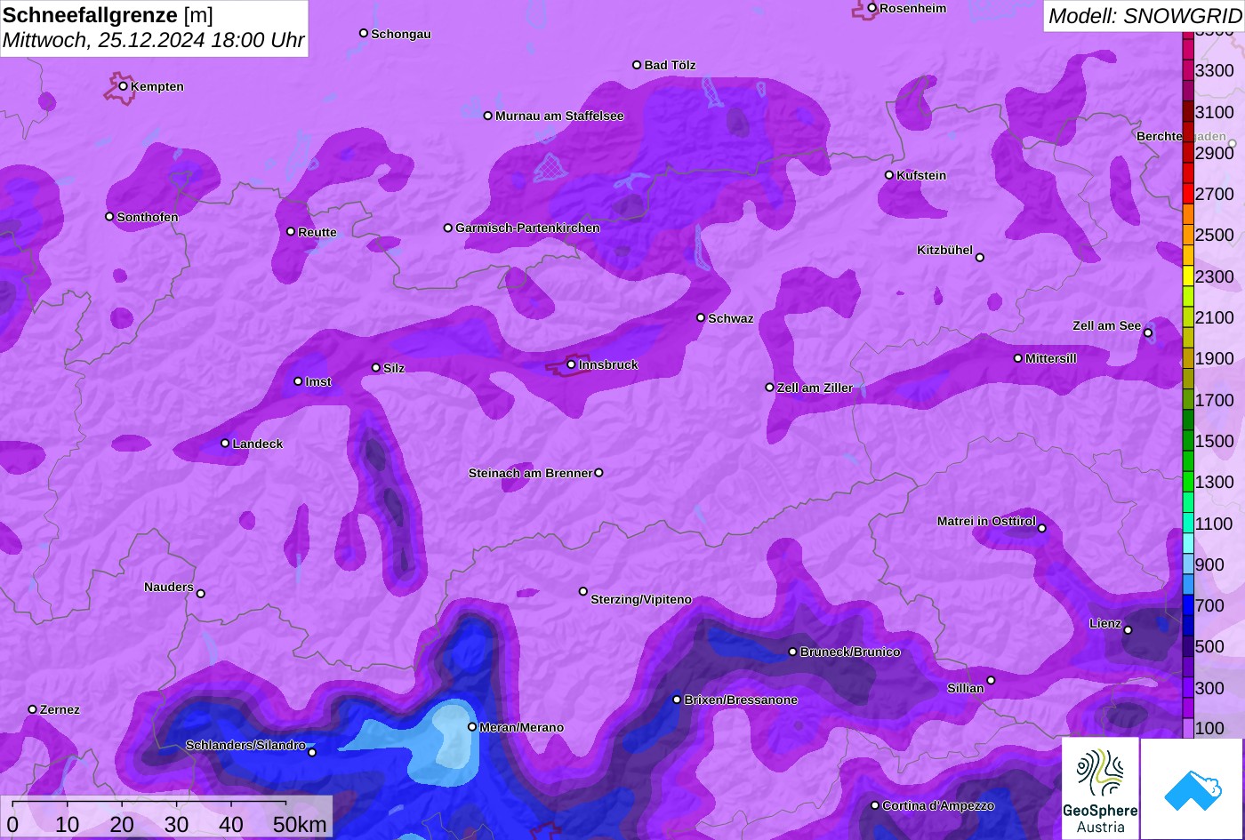Click the "Sterzing/Vipiteno" label
This screenshot has width=1245, height=840.
point(641,600)
